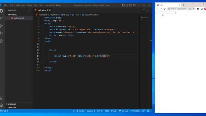Open View menu
This screenshot has width=206, height=116.
coord(29,5)
